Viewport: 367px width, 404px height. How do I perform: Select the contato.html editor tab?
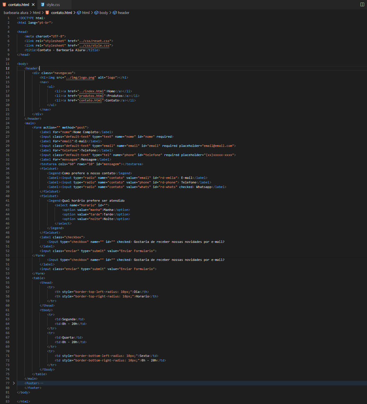pyautogui.click(x=19, y=5)
